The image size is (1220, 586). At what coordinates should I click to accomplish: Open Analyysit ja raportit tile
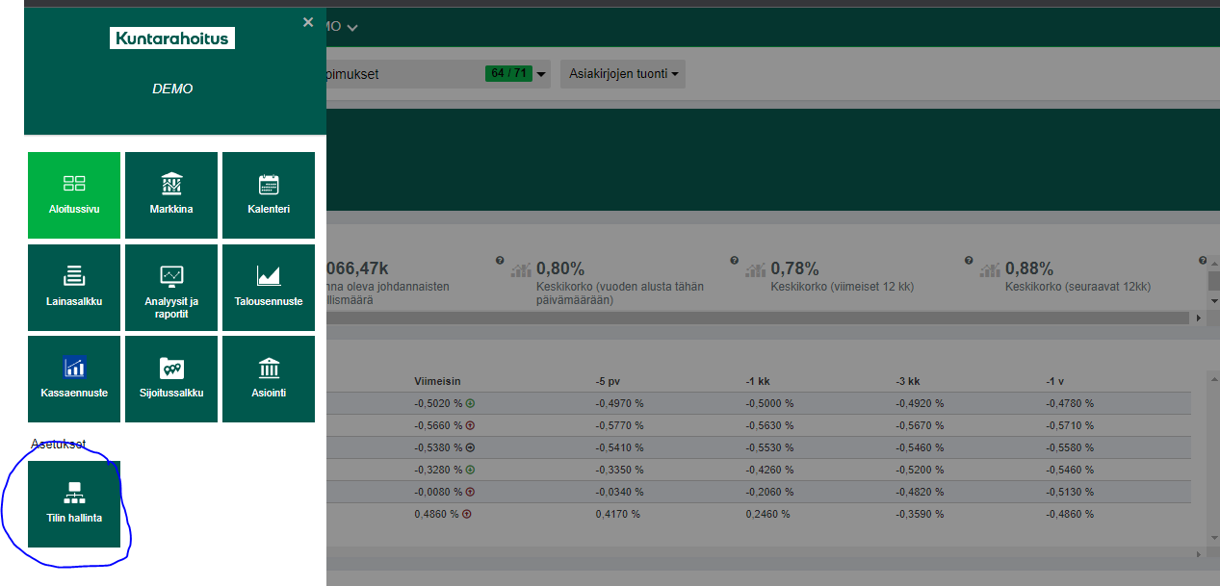171,287
